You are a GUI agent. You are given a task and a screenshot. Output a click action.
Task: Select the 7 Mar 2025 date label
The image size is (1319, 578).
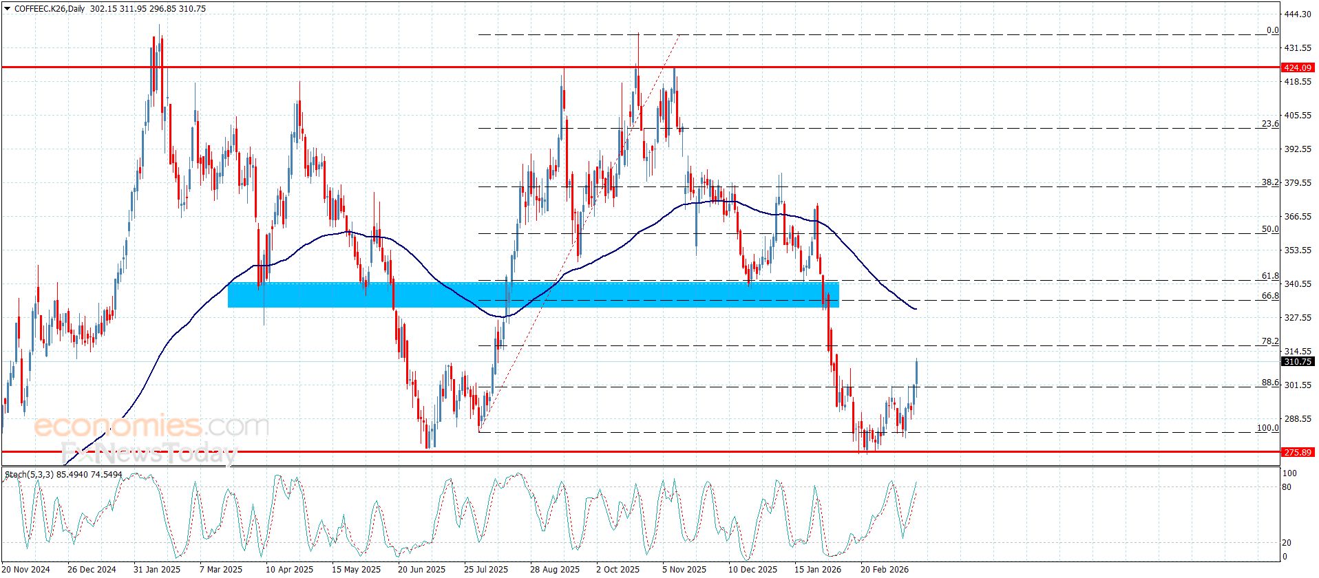point(221,570)
